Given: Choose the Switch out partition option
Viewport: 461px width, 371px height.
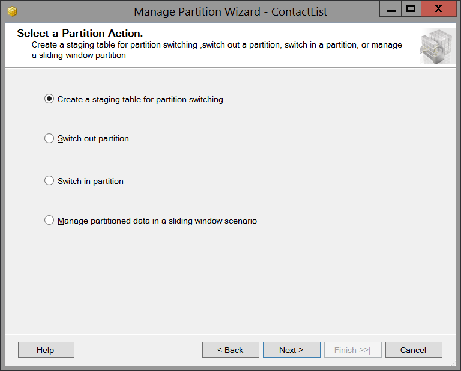Looking at the screenshot, I should [x=49, y=138].
